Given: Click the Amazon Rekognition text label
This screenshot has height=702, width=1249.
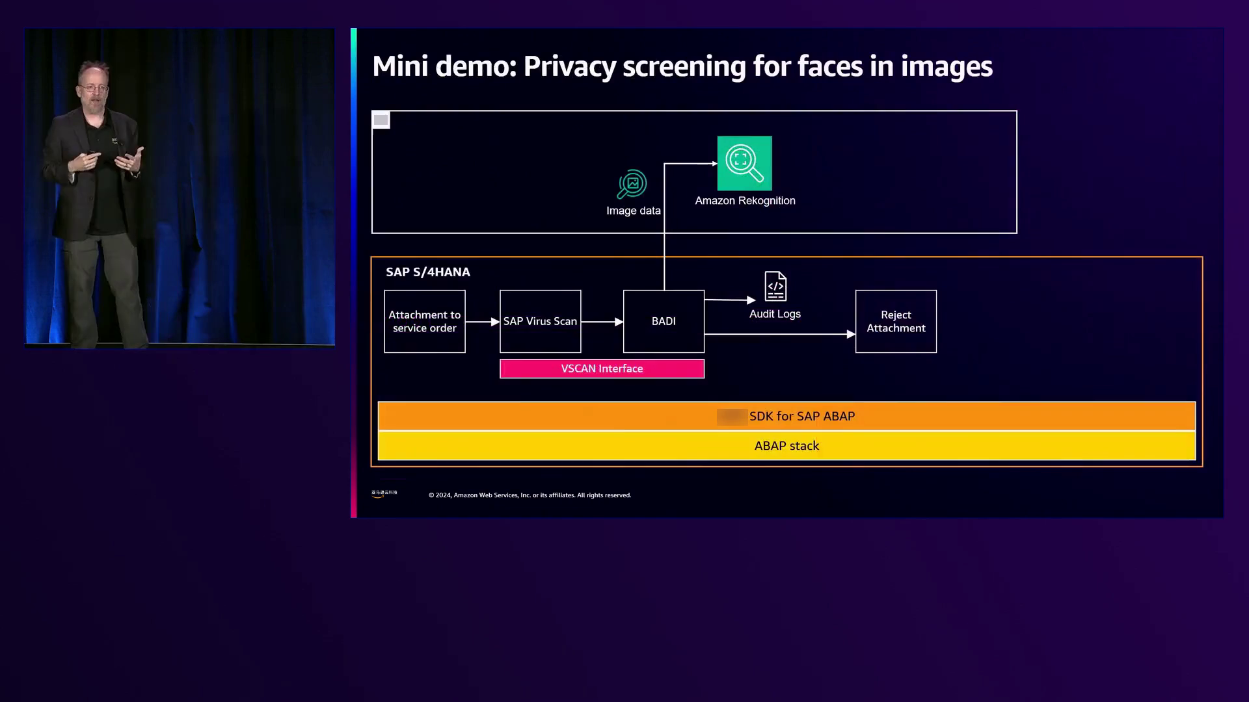Looking at the screenshot, I should (745, 201).
